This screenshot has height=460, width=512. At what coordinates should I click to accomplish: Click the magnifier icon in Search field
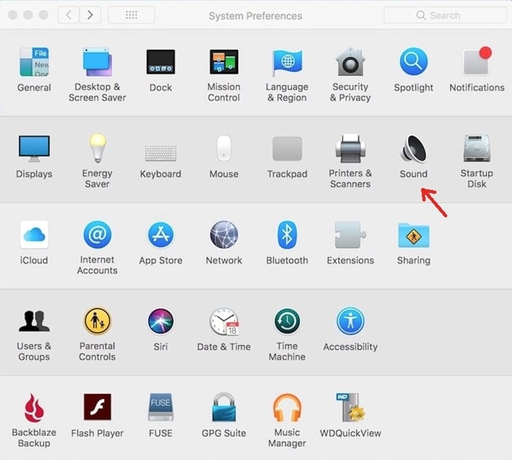click(x=421, y=15)
